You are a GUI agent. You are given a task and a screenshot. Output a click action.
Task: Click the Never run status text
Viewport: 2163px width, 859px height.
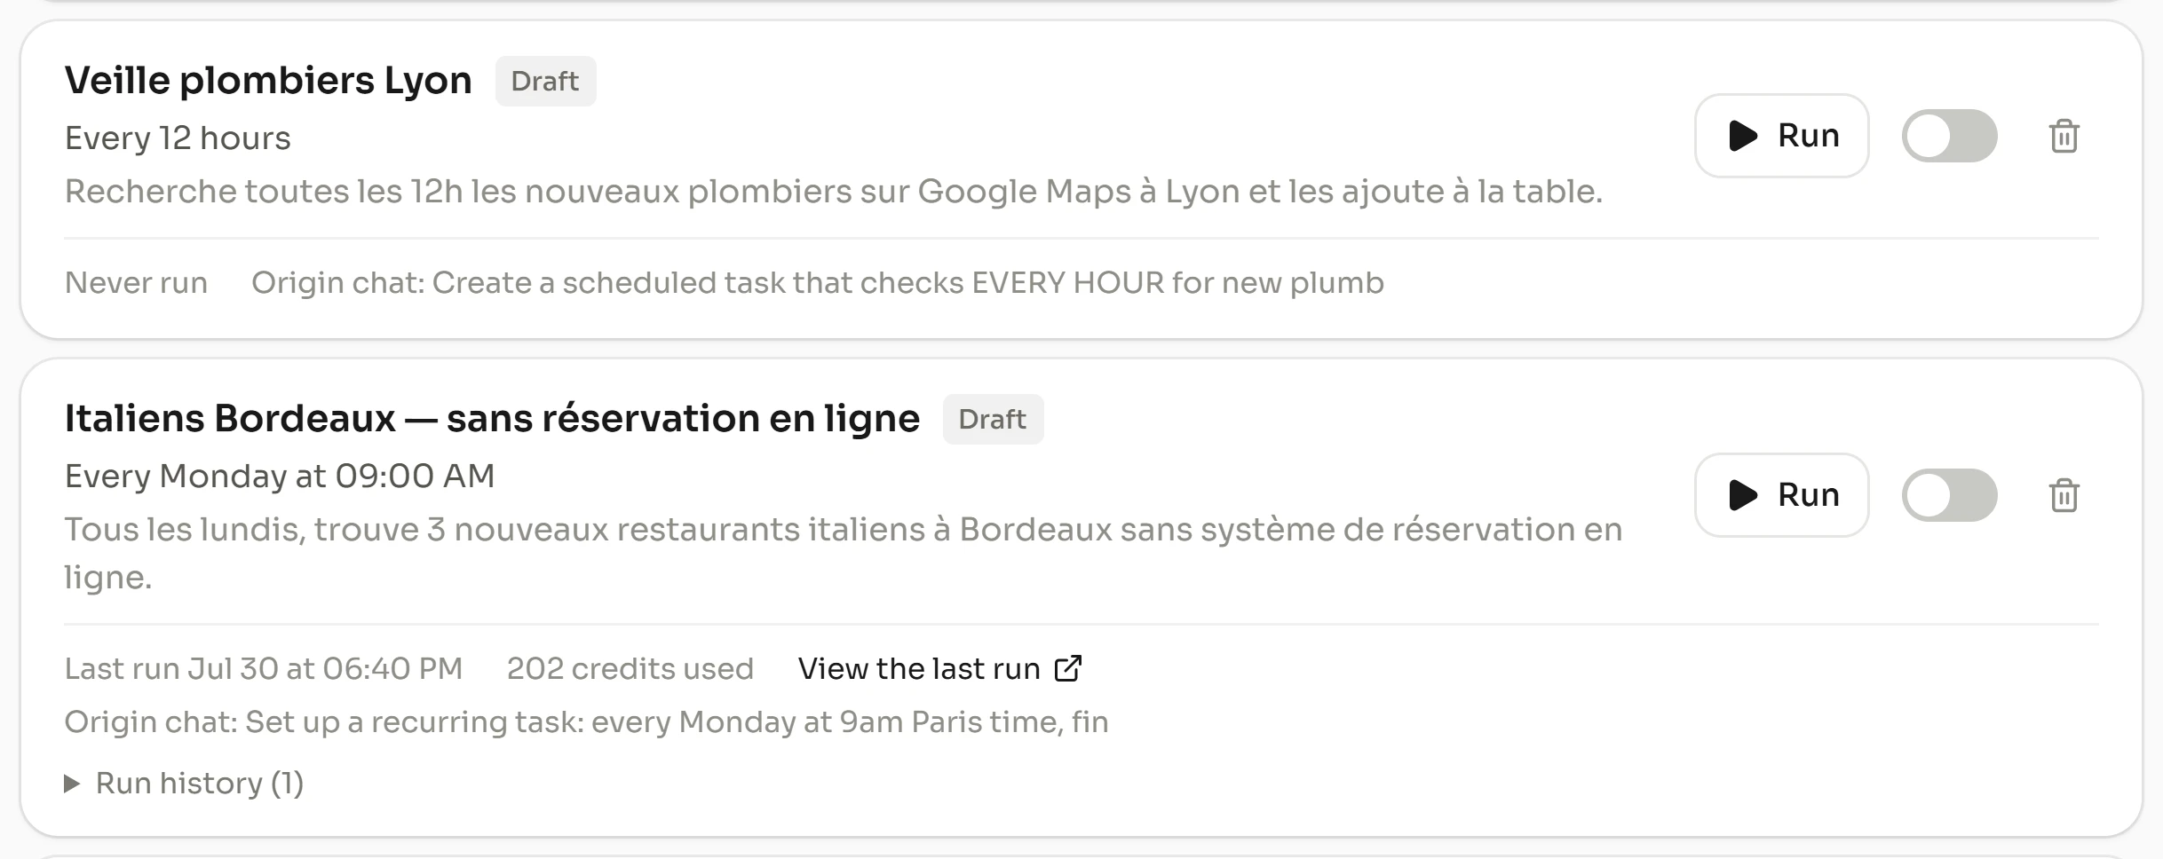click(136, 282)
